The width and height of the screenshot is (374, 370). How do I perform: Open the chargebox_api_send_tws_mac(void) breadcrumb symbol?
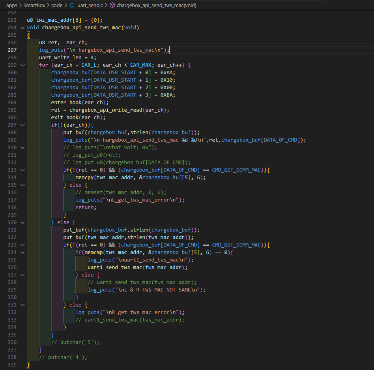point(157,5)
